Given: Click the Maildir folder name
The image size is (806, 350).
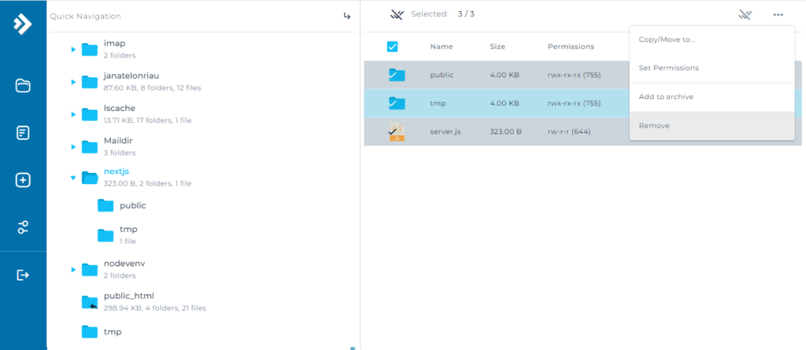Looking at the screenshot, I should (x=118, y=141).
